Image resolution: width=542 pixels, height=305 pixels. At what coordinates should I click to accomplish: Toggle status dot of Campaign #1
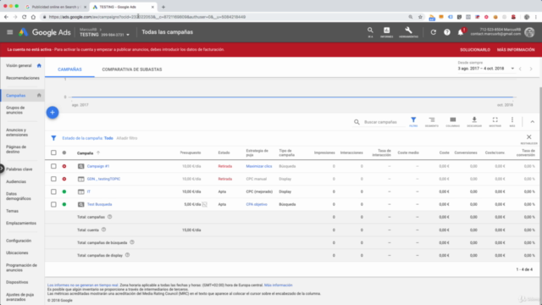tap(64, 166)
